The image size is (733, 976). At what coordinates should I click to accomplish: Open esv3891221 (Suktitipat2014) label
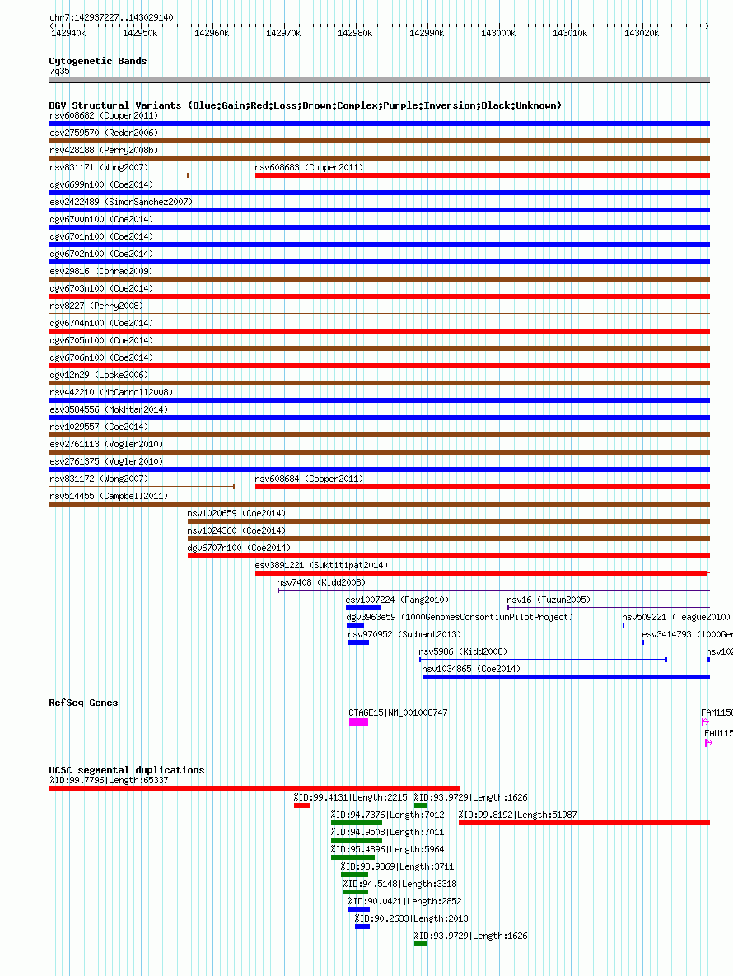321,566
